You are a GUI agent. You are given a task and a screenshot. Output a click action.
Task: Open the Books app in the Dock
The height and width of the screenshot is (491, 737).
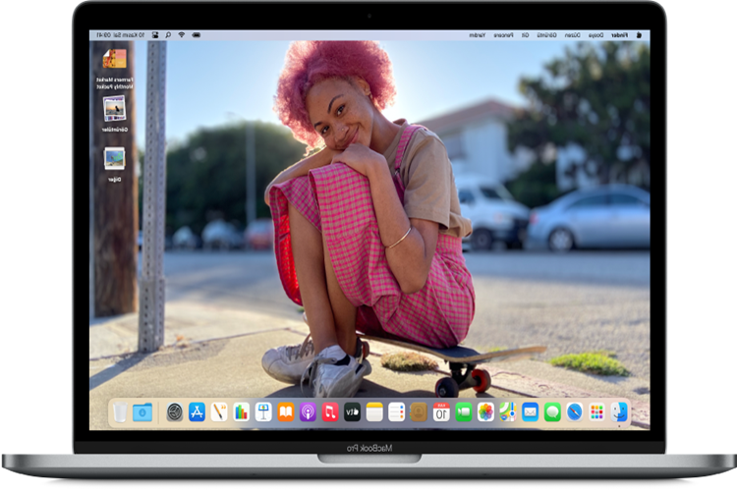286,412
